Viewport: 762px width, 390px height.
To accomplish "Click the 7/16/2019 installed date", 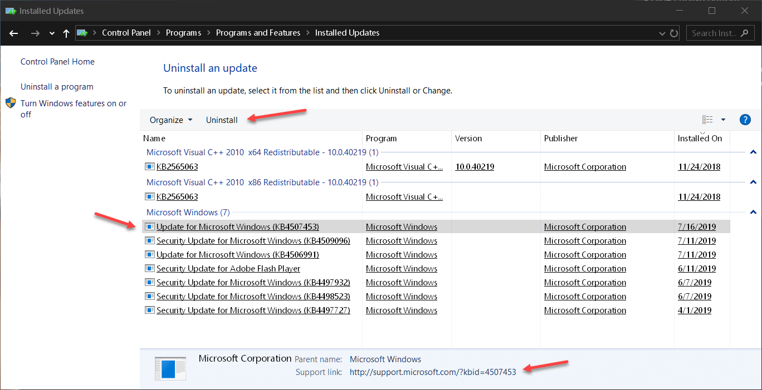I will (697, 226).
